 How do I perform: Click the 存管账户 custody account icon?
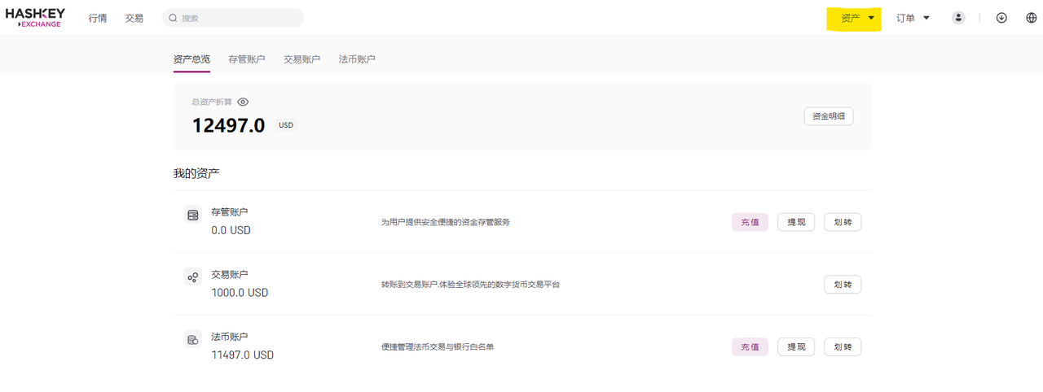193,215
